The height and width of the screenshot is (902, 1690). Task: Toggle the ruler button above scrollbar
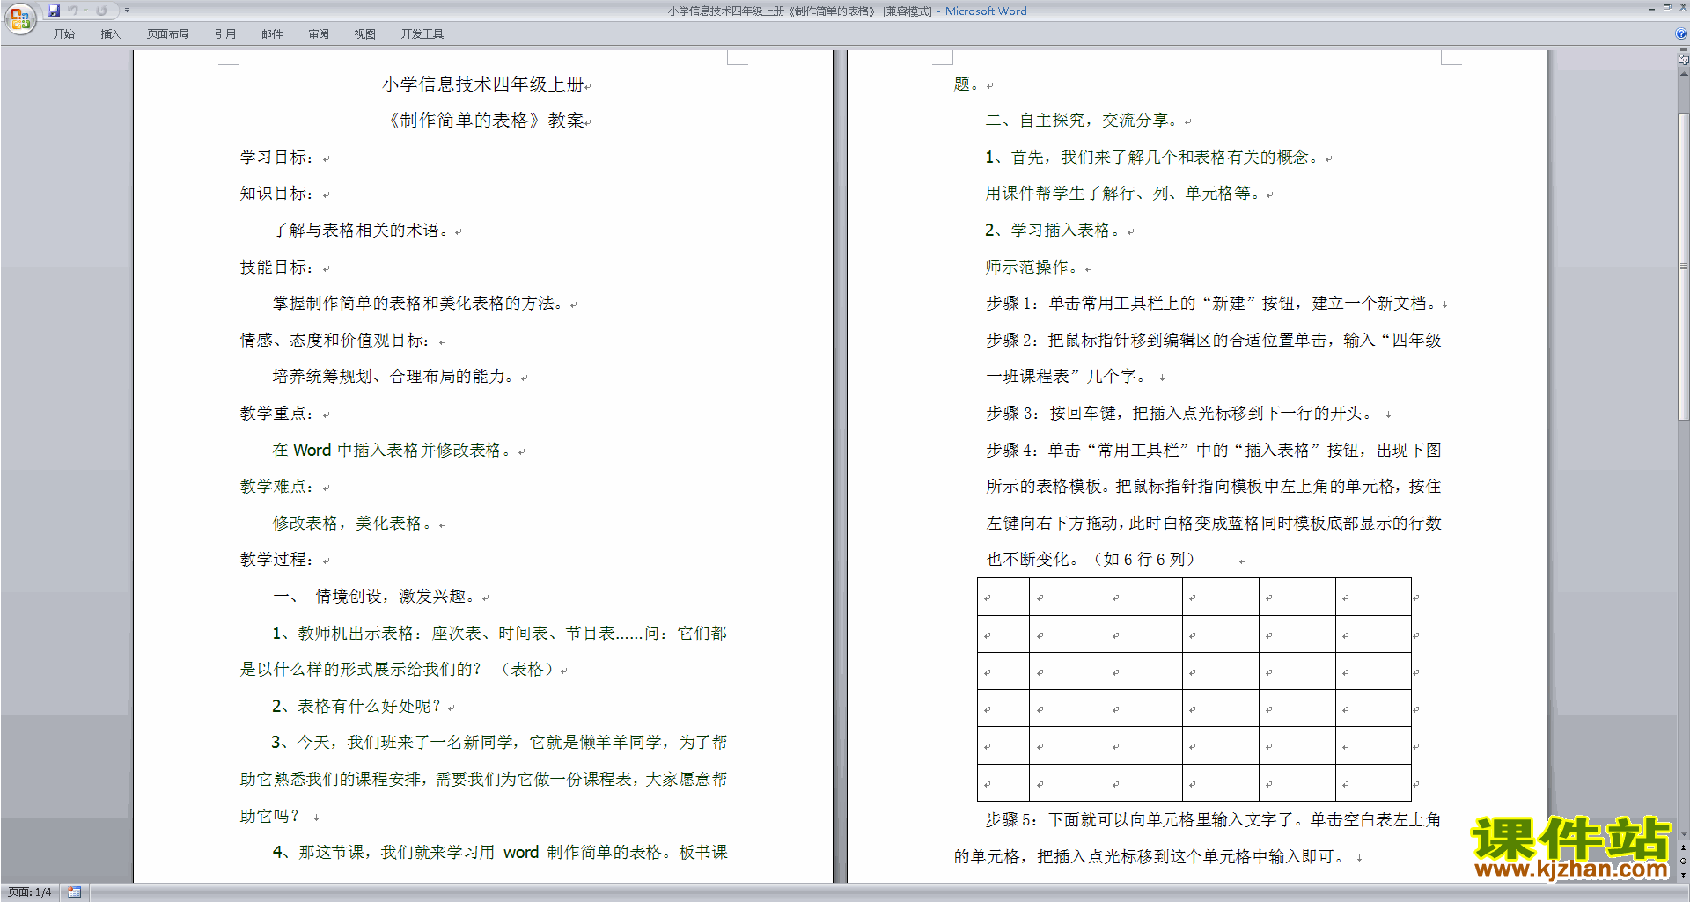pos(1684,59)
